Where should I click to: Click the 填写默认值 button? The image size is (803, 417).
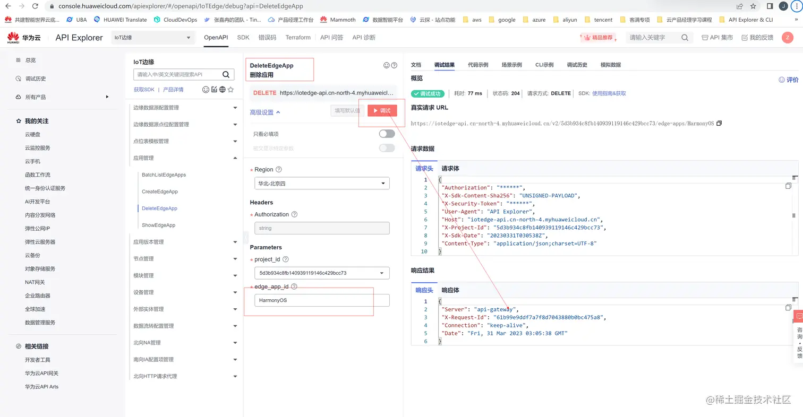tap(348, 110)
